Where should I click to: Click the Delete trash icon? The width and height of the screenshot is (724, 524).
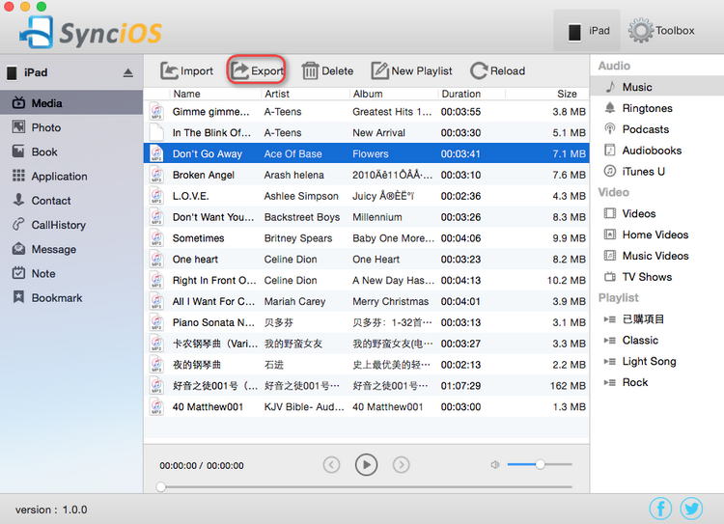click(x=310, y=71)
